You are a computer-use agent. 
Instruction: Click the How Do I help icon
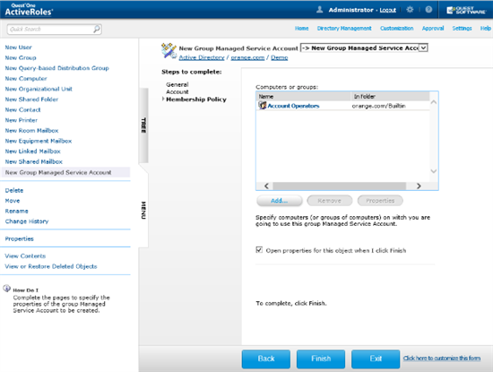tap(6, 288)
